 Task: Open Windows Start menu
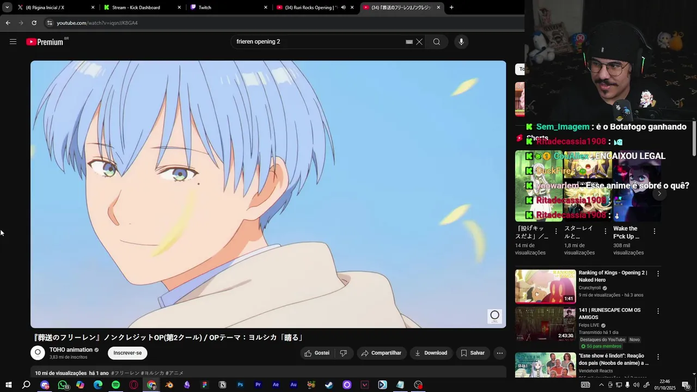tap(8, 385)
